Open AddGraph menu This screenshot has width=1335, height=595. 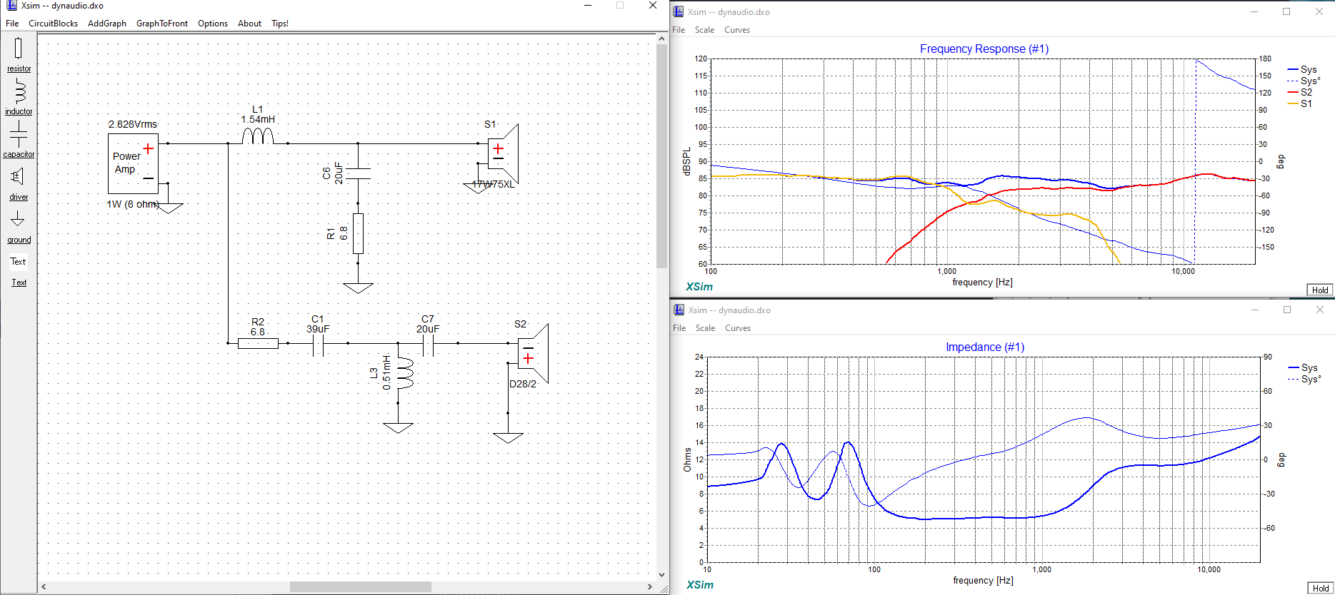tap(107, 24)
